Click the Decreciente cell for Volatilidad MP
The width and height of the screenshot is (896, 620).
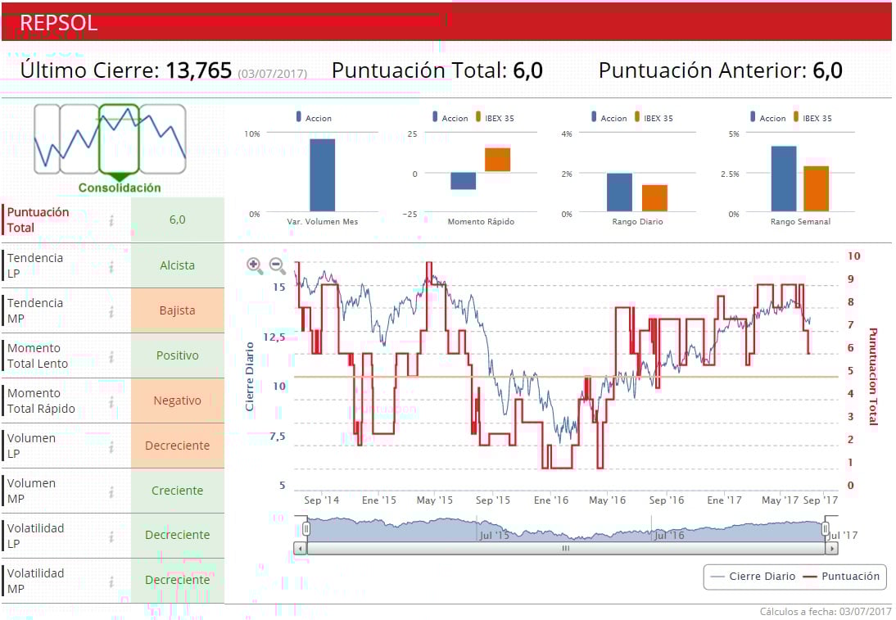coord(178,581)
